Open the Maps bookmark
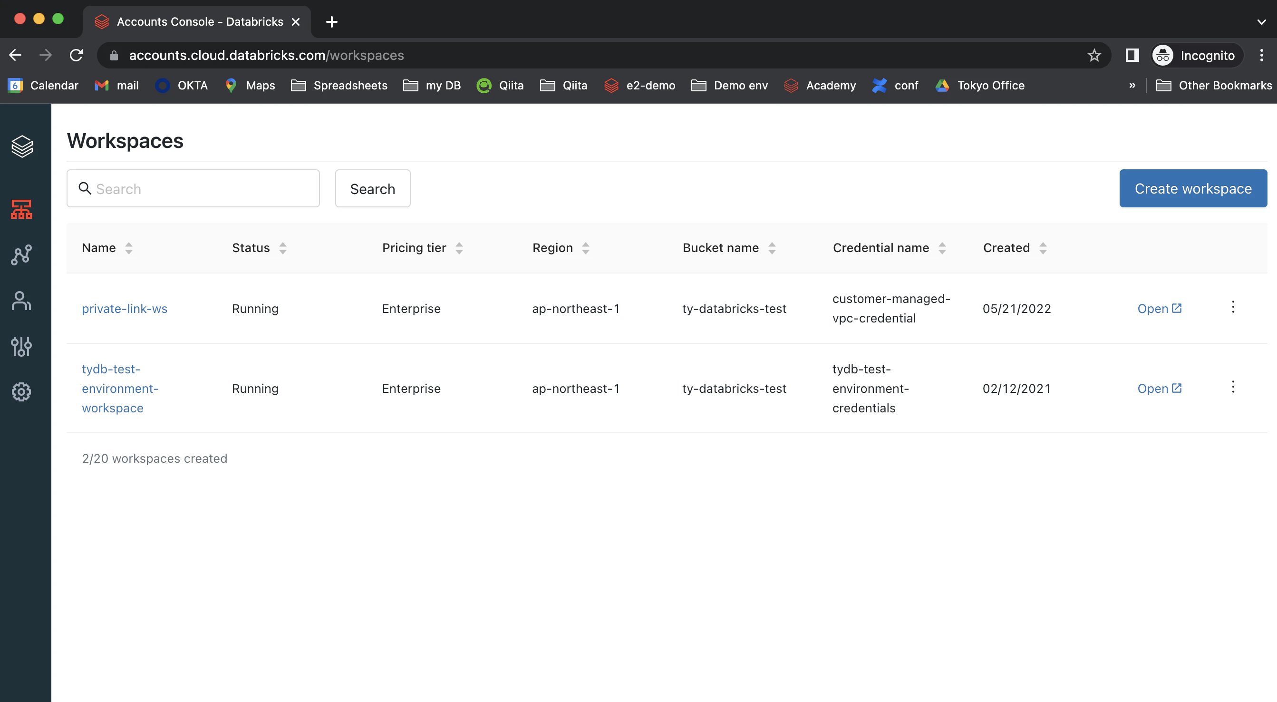Image resolution: width=1277 pixels, height=702 pixels. pyautogui.click(x=250, y=85)
